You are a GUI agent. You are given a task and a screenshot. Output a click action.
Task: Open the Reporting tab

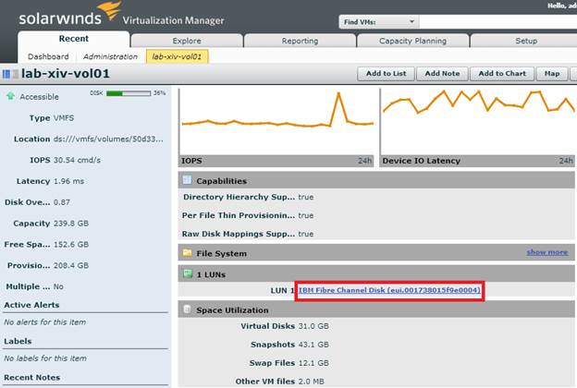click(300, 41)
